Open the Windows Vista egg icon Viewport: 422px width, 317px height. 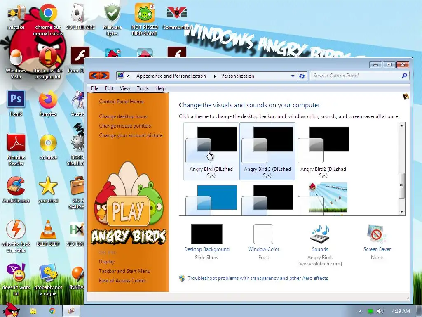[16, 63]
